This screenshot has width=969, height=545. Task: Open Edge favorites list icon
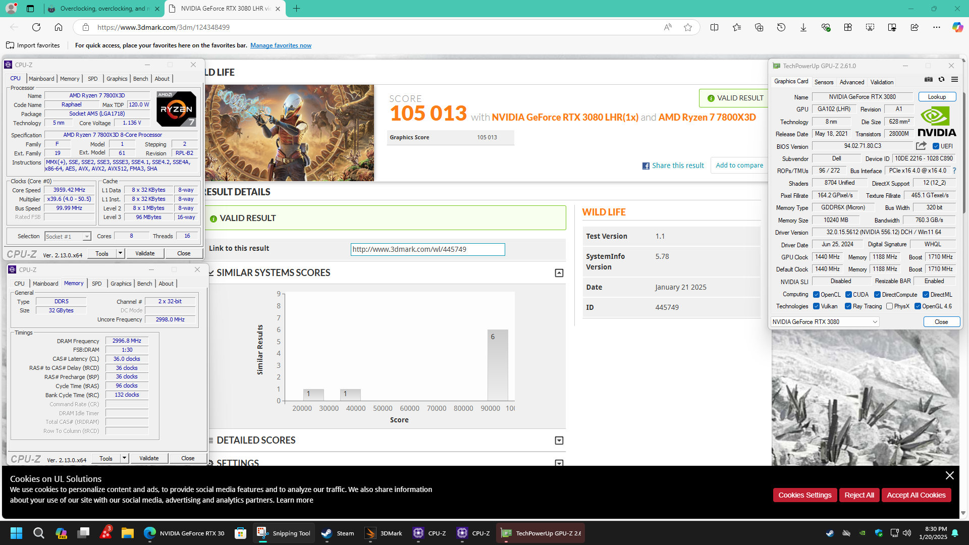737,27
